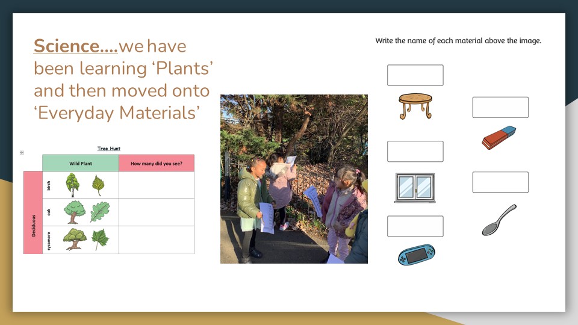Click the wooden table picture

coord(415,106)
